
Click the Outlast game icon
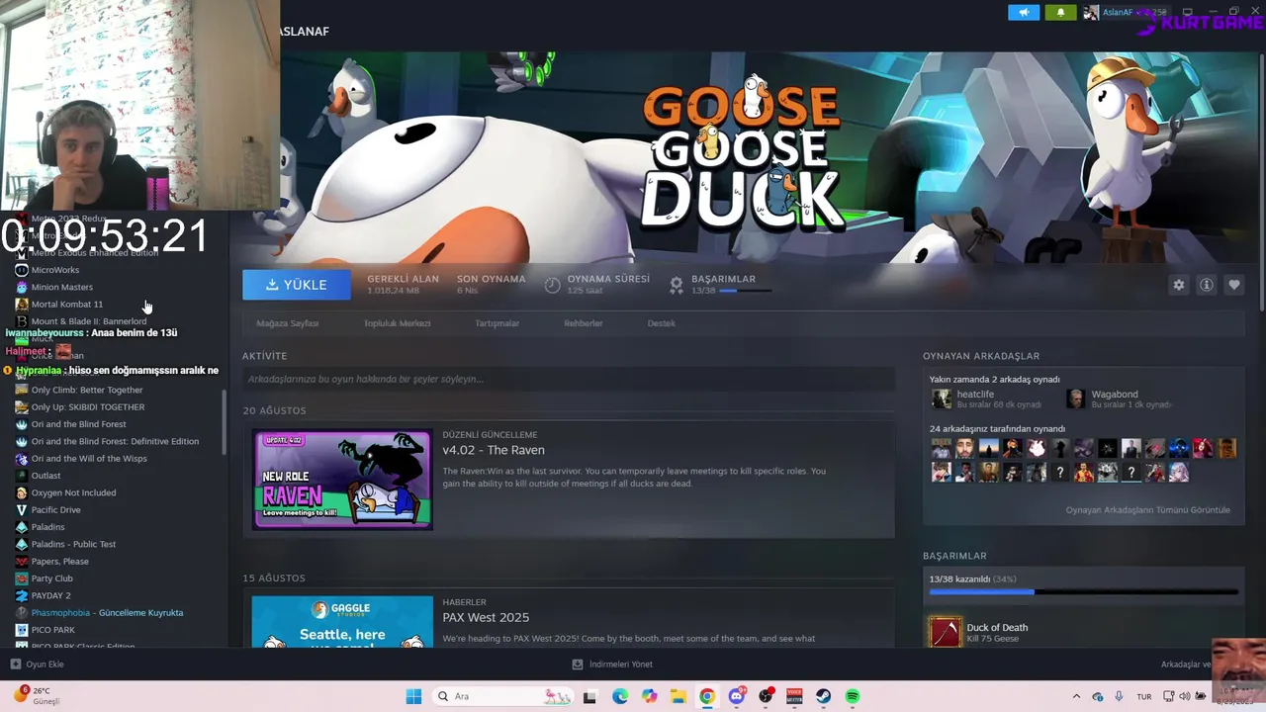point(22,476)
